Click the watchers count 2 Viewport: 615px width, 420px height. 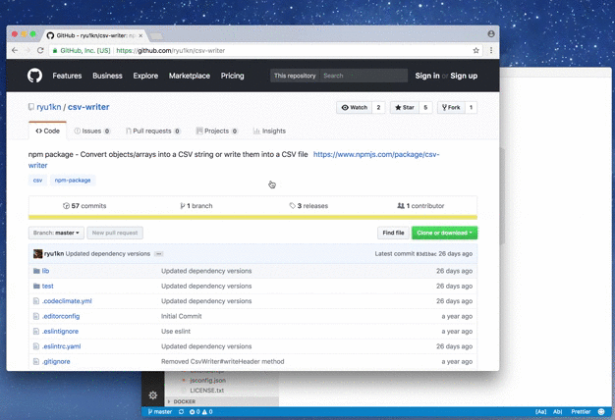[378, 107]
